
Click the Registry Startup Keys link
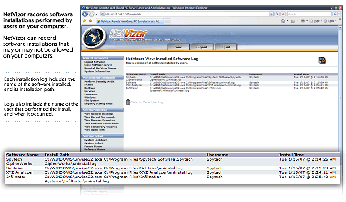(99, 103)
